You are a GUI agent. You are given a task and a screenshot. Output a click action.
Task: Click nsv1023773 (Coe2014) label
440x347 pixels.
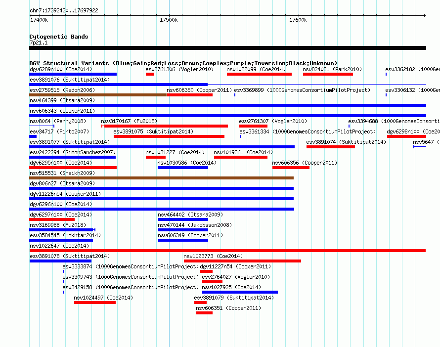click(x=213, y=256)
